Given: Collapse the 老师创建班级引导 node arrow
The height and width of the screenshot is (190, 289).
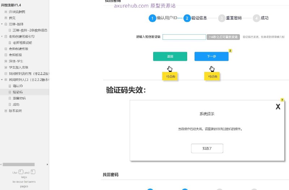Looking at the screenshot, I should [x=2, y=36].
